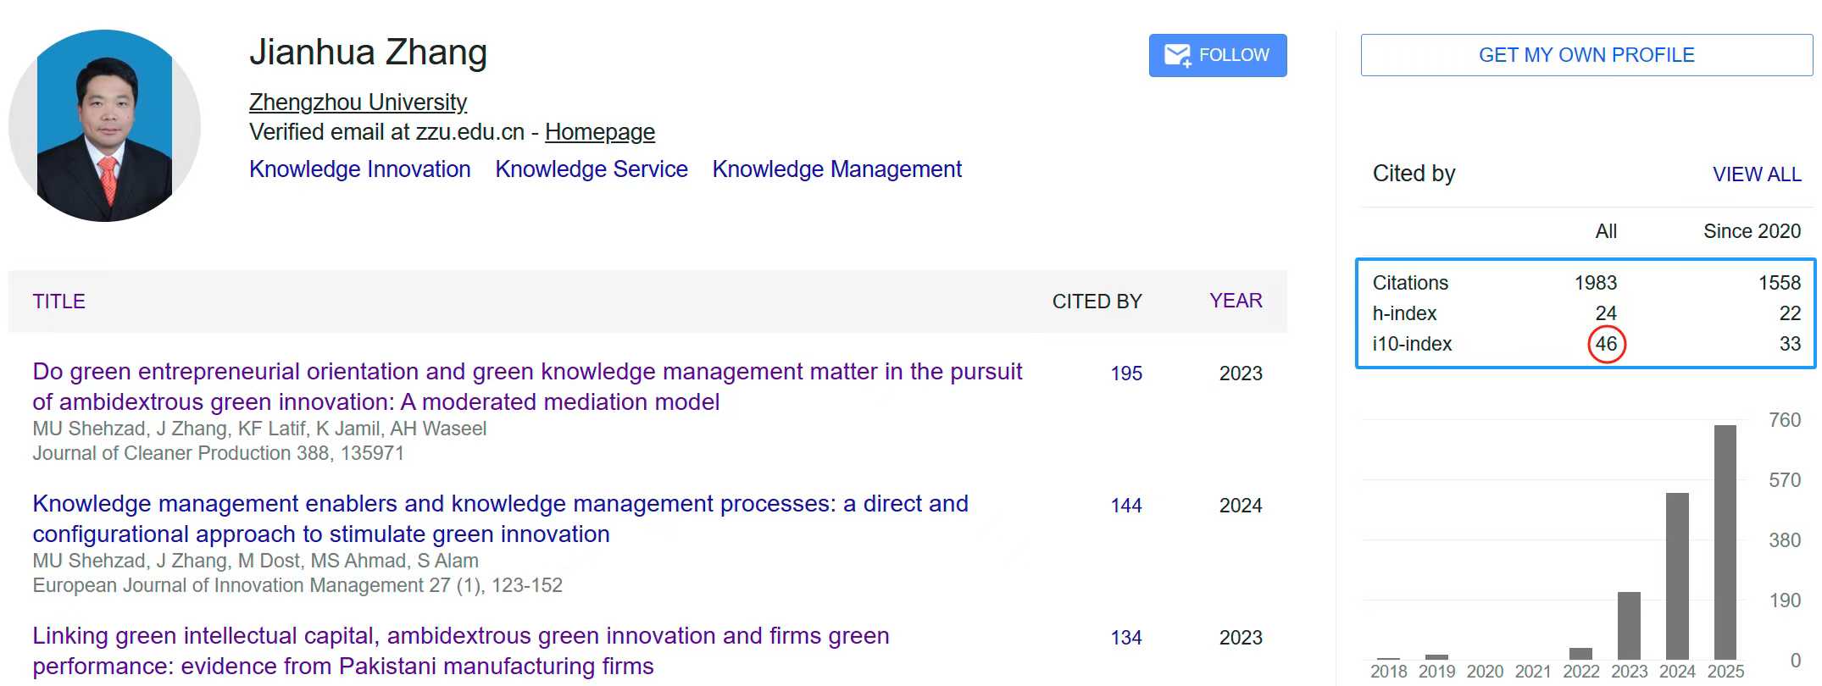Click the 2025 bar in citations chart

pyautogui.click(x=1725, y=542)
